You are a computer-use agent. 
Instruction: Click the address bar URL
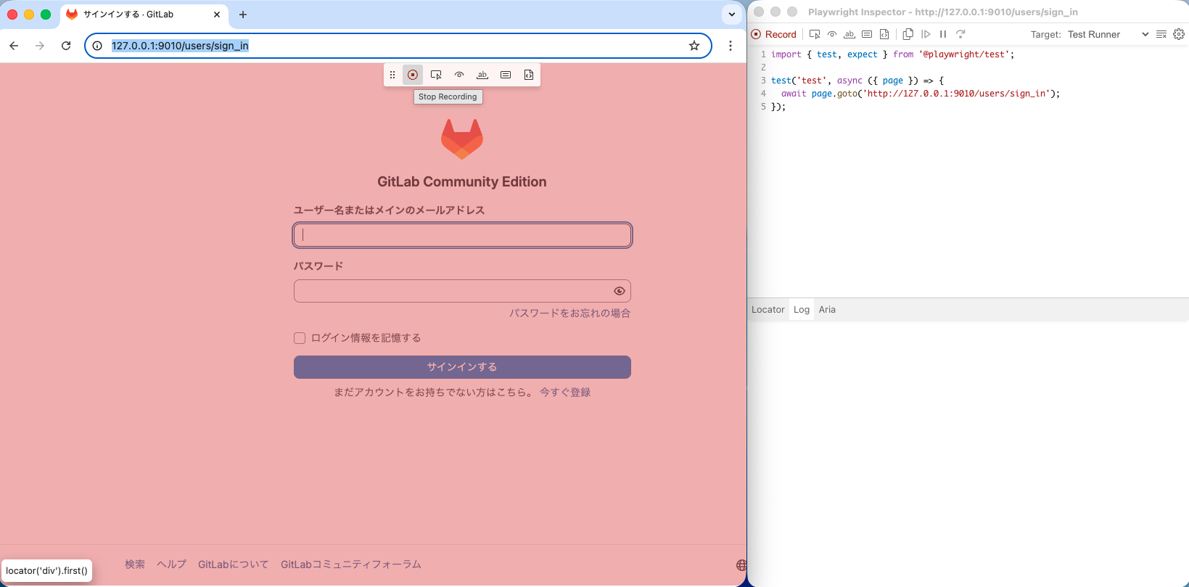[x=180, y=46]
